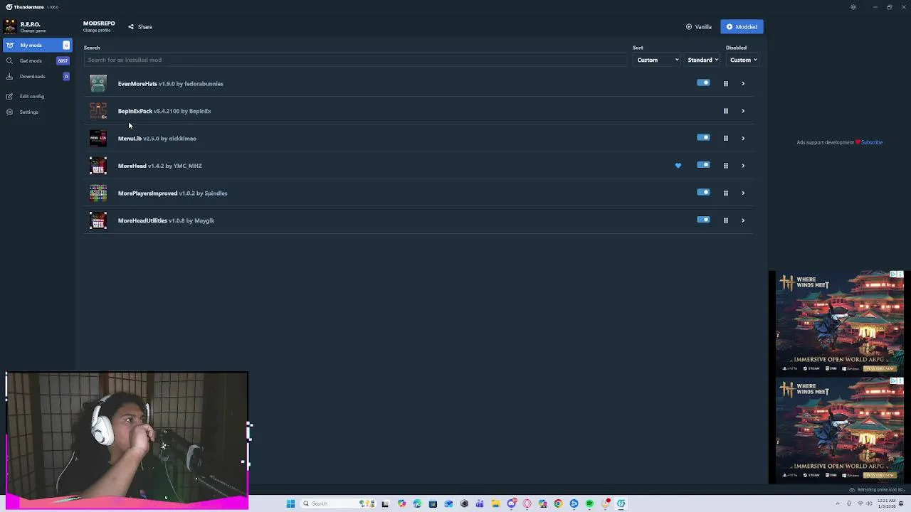Click the title bar settings gear icon
Screen dimensions: 911x512
[853, 7]
